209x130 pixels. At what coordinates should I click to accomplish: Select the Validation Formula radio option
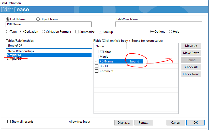tap(43, 32)
